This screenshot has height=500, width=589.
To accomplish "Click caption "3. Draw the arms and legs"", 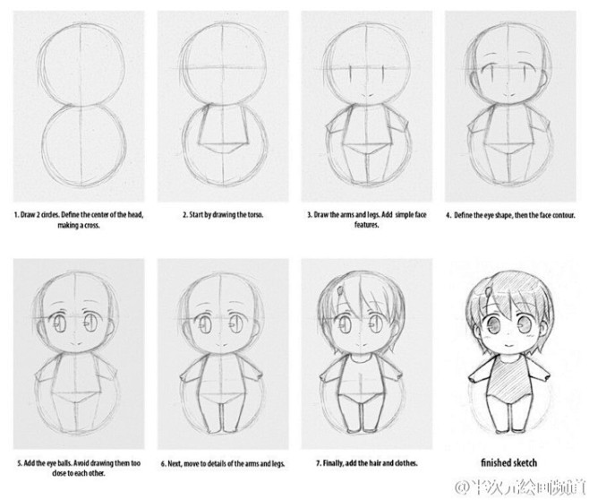I will coord(367,220).
